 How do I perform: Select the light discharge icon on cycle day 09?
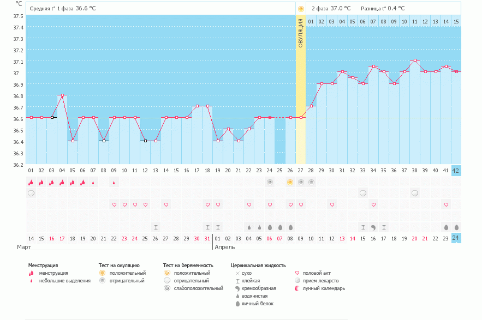tap(114, 183)
